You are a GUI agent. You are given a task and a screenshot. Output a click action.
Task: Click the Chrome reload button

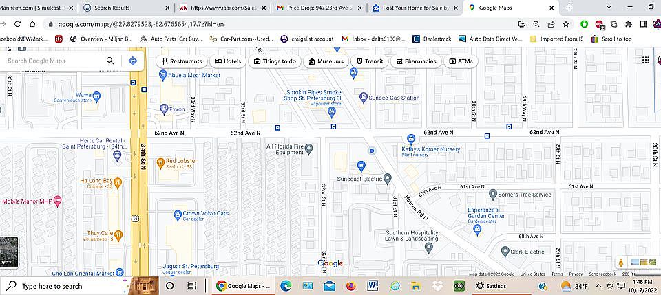(17, 24)
